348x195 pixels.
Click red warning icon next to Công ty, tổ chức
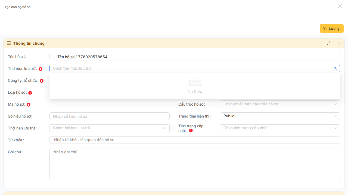[42, 81]
